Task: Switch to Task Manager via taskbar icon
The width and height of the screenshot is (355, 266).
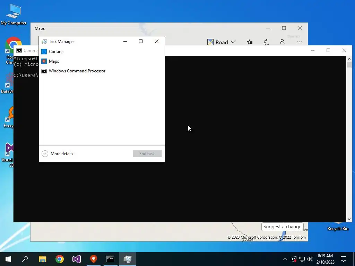Action: pyautogui.click(x=128, y=259)
